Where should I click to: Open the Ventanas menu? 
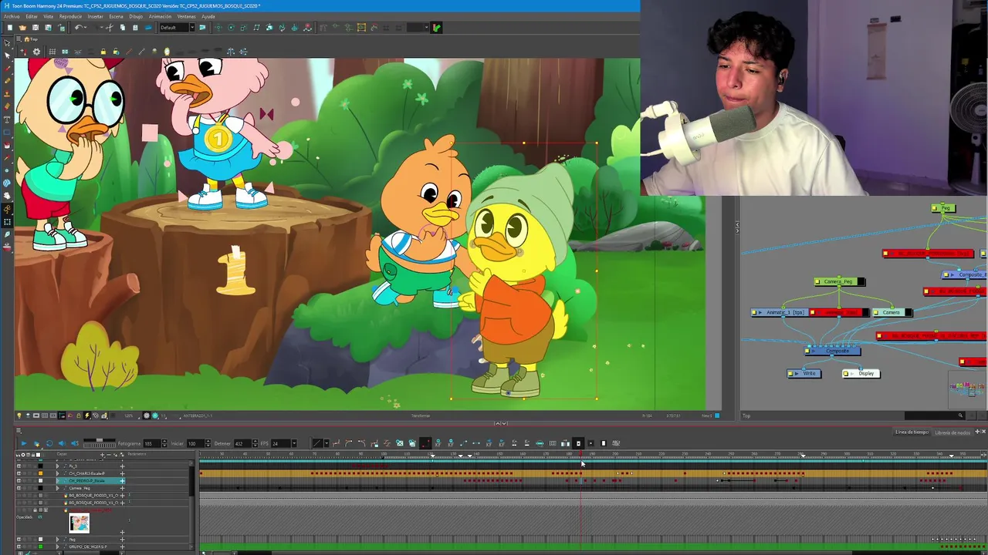click(x=186, y=16)
